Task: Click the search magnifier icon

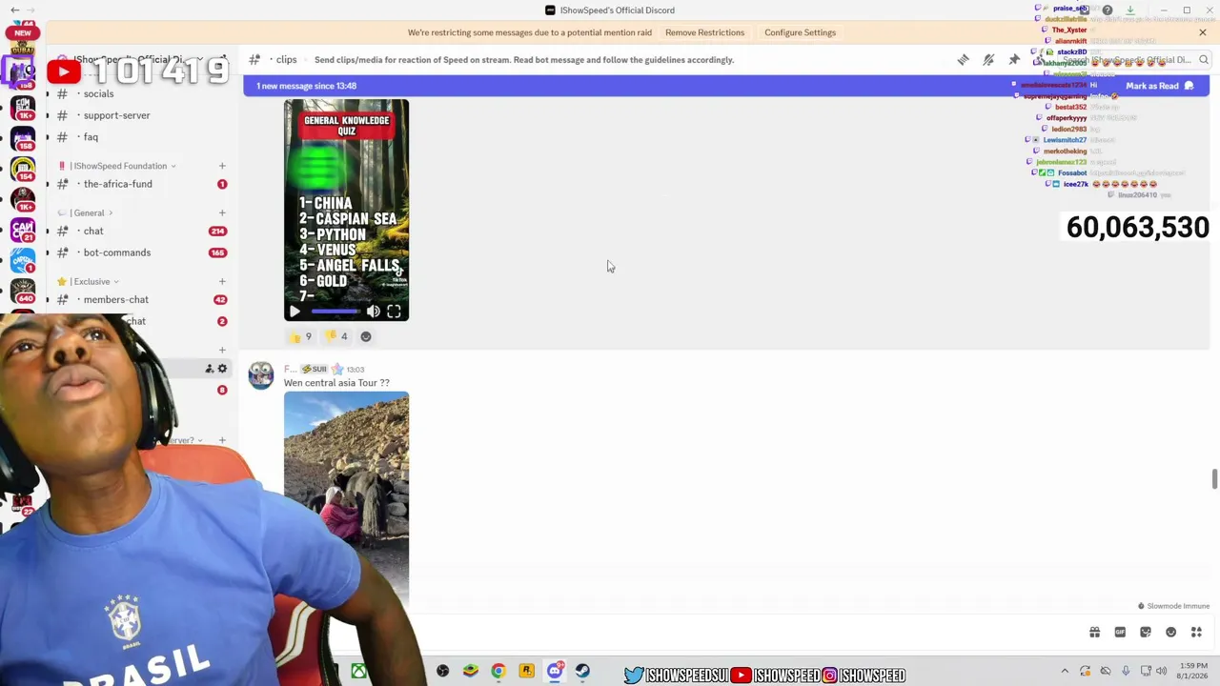Action: tap(1204, 60)
